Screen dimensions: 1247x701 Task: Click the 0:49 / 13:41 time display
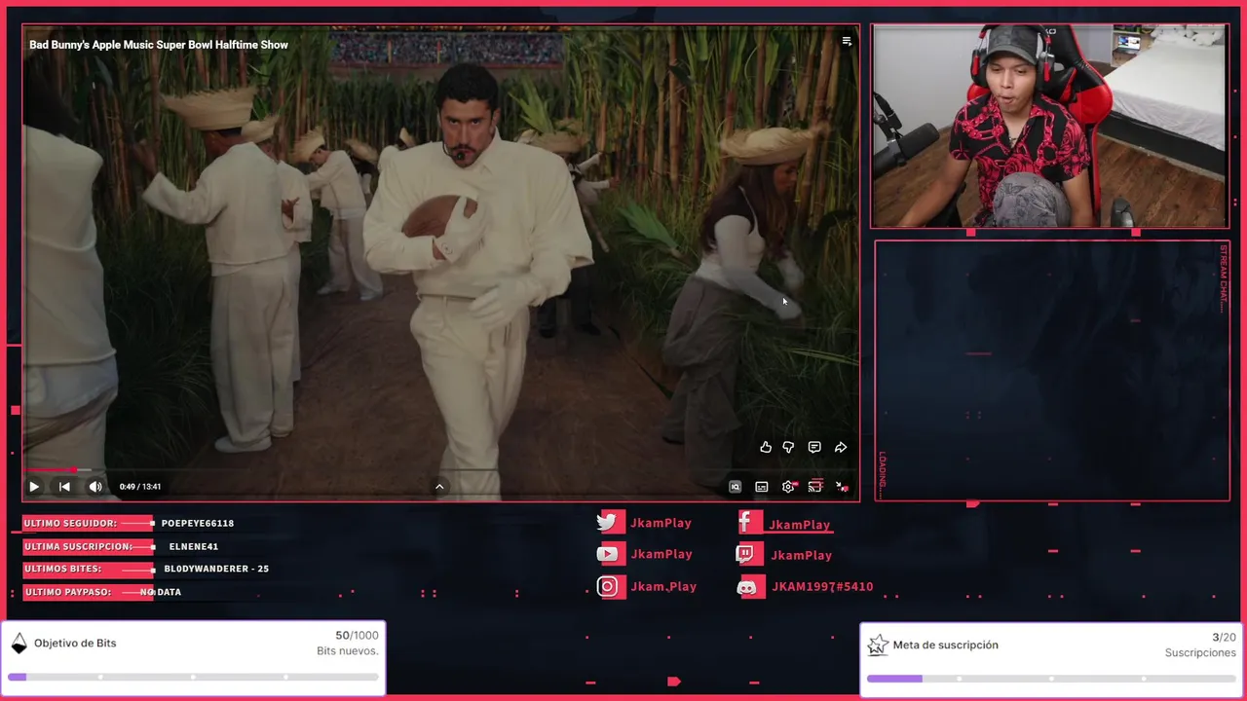coord(140,487)
